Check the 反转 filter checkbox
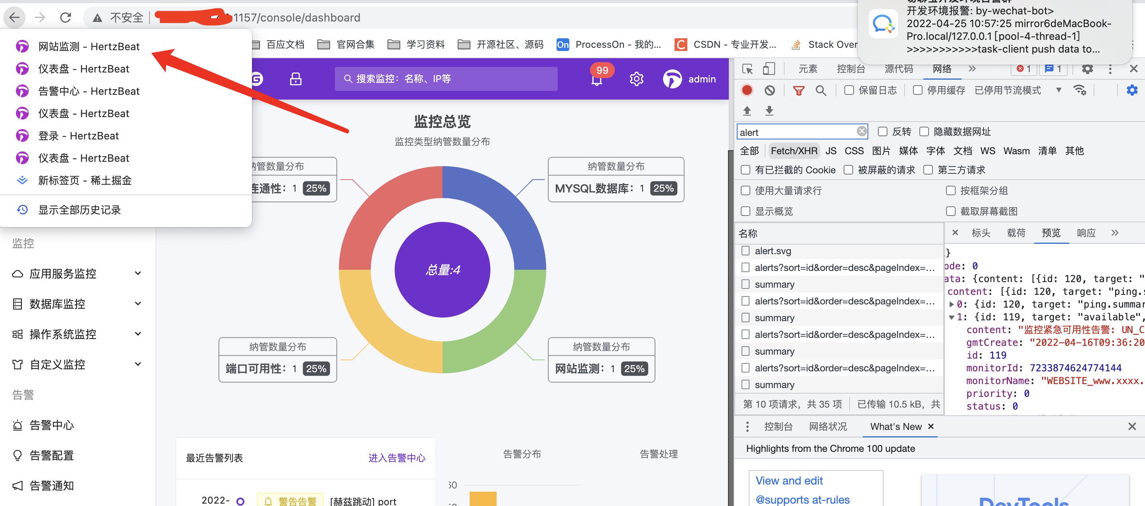The image size is (1145, 506). (883, 131)
